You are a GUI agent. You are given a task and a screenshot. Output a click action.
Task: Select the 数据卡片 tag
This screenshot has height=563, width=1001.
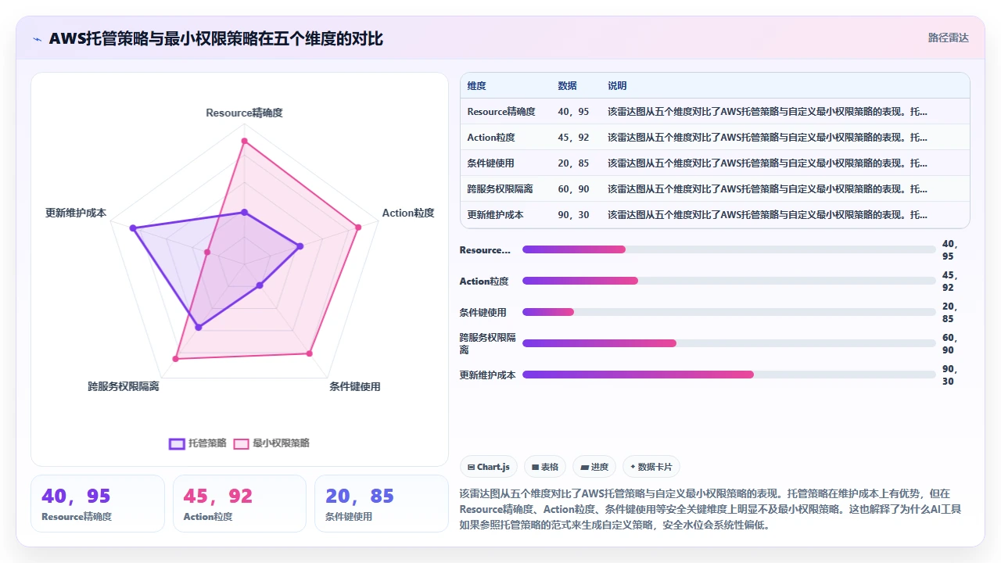click(x=651, y=467)
